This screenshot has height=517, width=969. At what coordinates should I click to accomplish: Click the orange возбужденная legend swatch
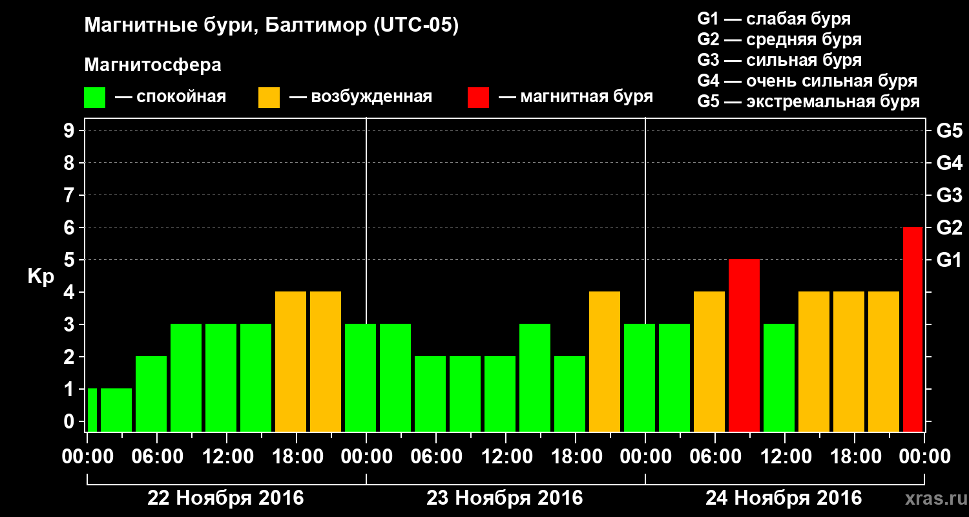coord(269,98)
